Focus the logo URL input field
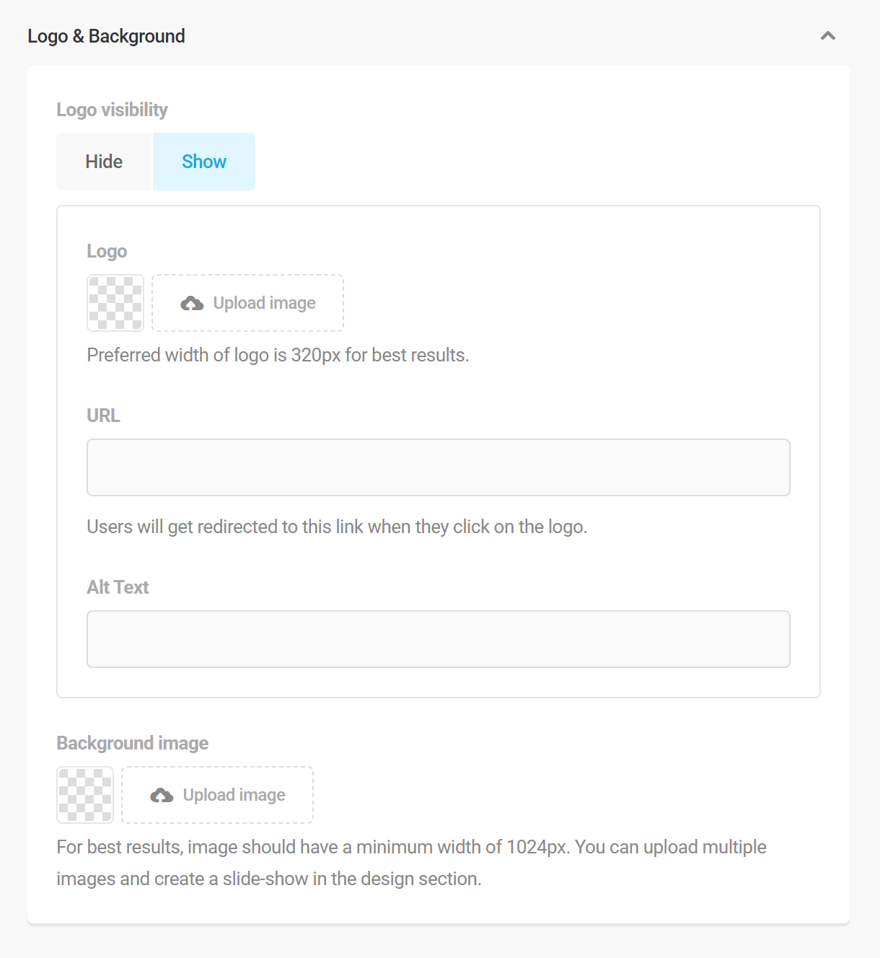Viewport: 880px width, 958px height. 439,467
